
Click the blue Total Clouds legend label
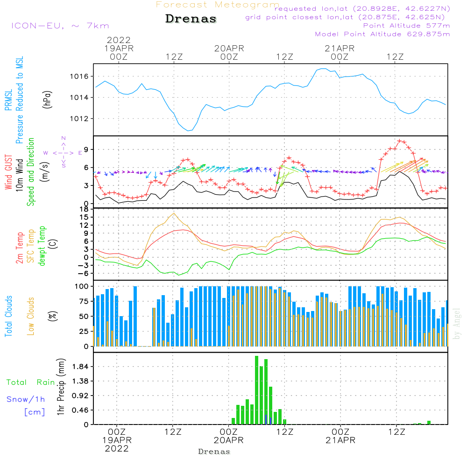[x=8, y=316]
